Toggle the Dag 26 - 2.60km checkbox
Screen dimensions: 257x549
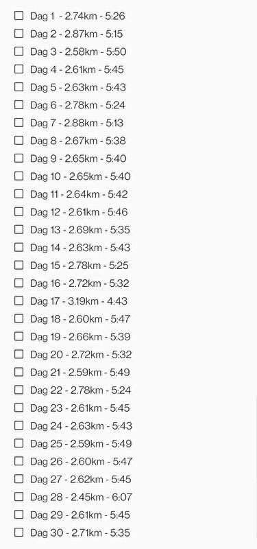click(19, 461)
